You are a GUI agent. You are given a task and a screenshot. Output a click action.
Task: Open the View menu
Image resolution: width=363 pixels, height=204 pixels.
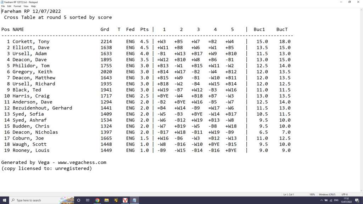26,6
